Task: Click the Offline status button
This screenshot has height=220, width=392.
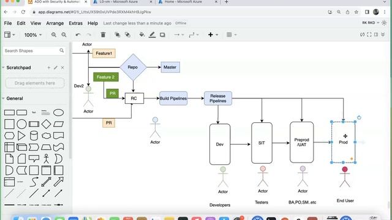Action: pyautogui.click(x=181, y=23)
